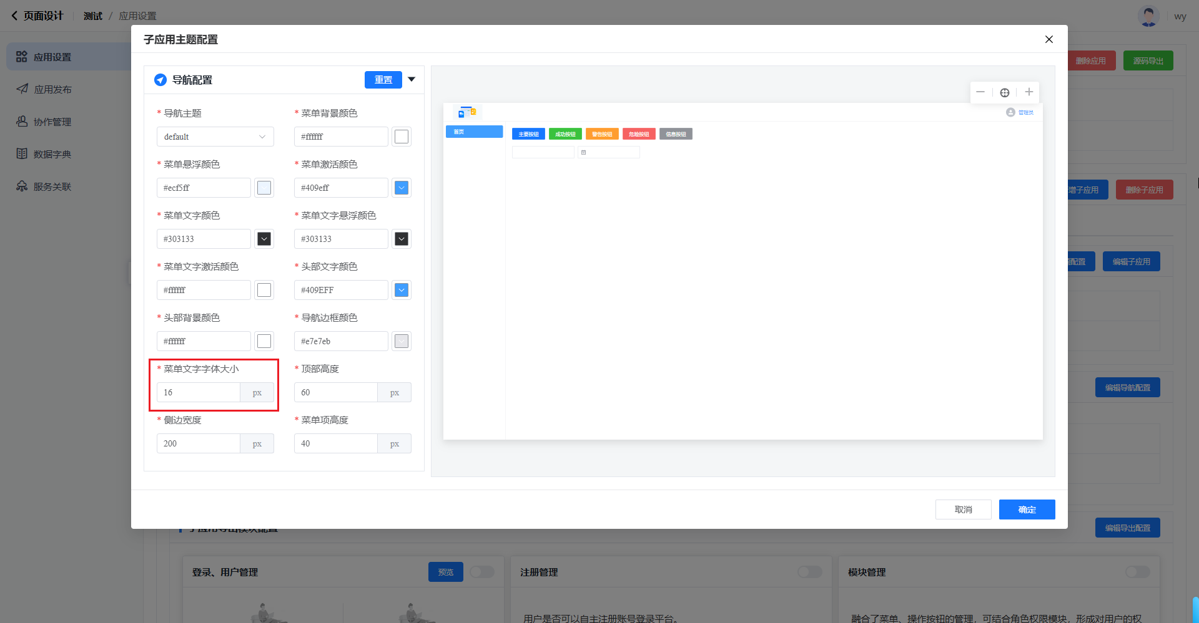Enable the 注册管理 switch
Screen dimensions: 1199x623
[809, 572]
